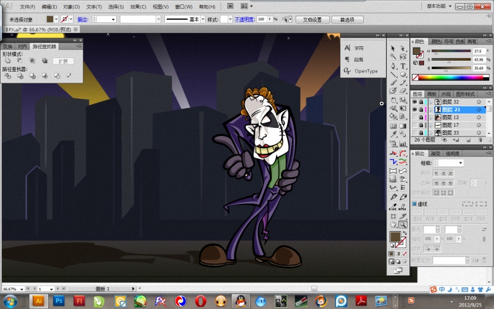The image size is (494, 309).
Task: Select the Zoom magnifier tool
Action: click(x=403, y=225)
